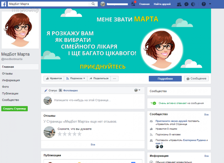This screenshot has width=224, height=163.
Task: Rate the page with the first star
Action: (x=60, y=134)
